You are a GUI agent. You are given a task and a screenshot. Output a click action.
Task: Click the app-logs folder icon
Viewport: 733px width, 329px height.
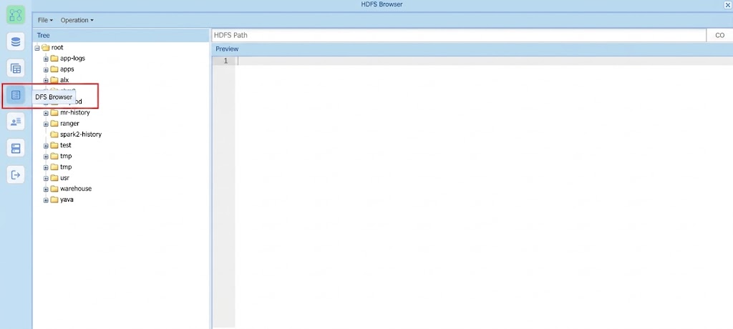pos(54,59)
